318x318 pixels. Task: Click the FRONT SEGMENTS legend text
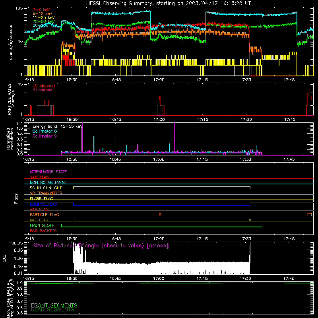point(54,305)
